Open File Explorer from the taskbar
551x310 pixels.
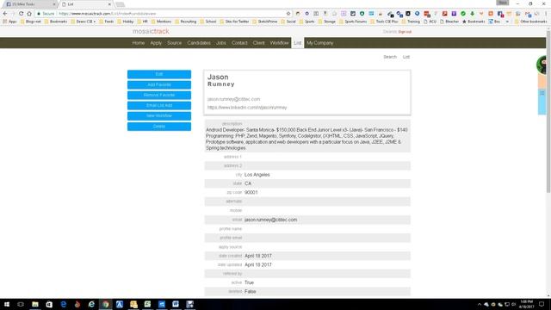pos(35,304)
